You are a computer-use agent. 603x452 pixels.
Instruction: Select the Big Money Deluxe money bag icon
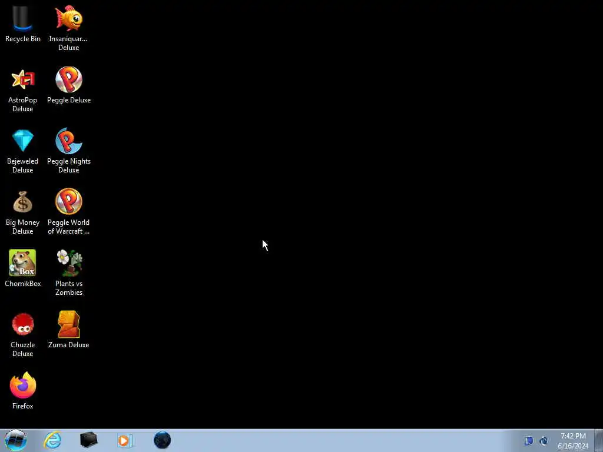point(23,202)
